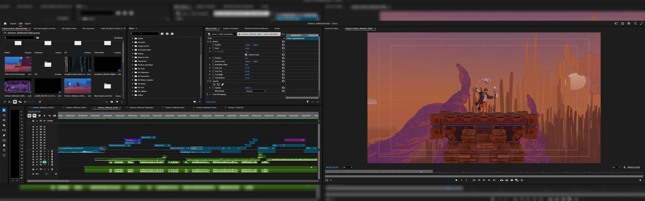Select the Pen tool in the tools panel
Screen dimensions: 645x201
(x=4, y=135)
